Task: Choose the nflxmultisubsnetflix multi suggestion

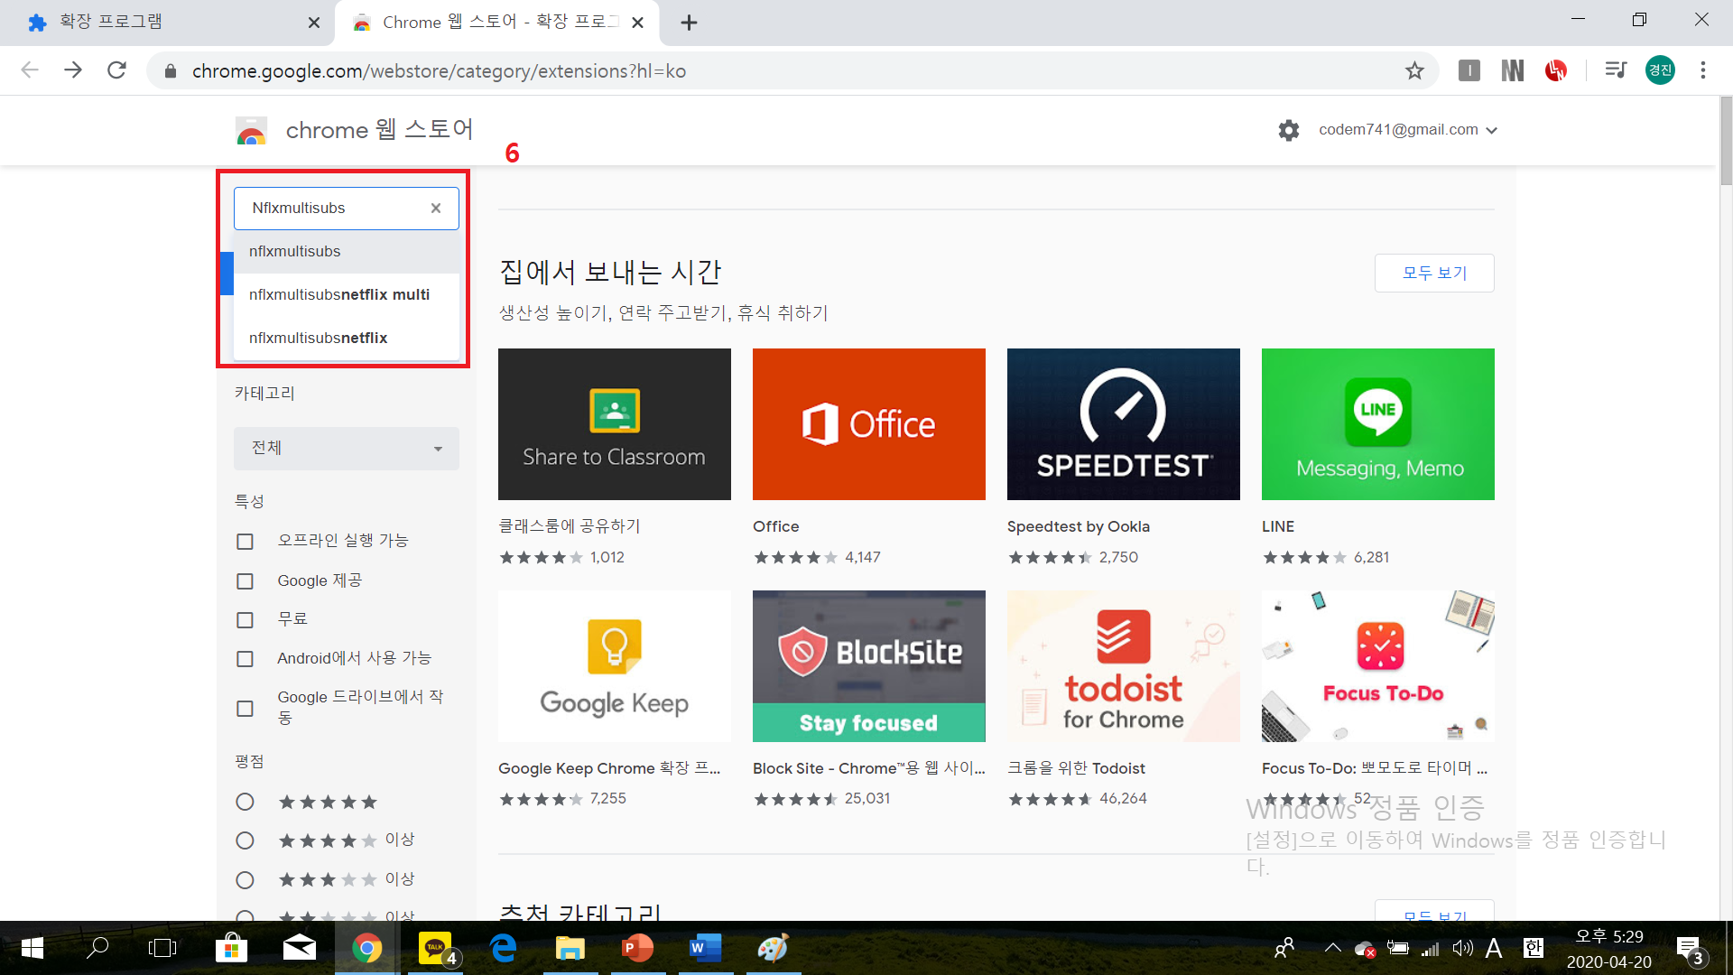Action: (x=339, y=294)
